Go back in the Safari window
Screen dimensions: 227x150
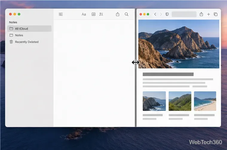coord(155,14)
